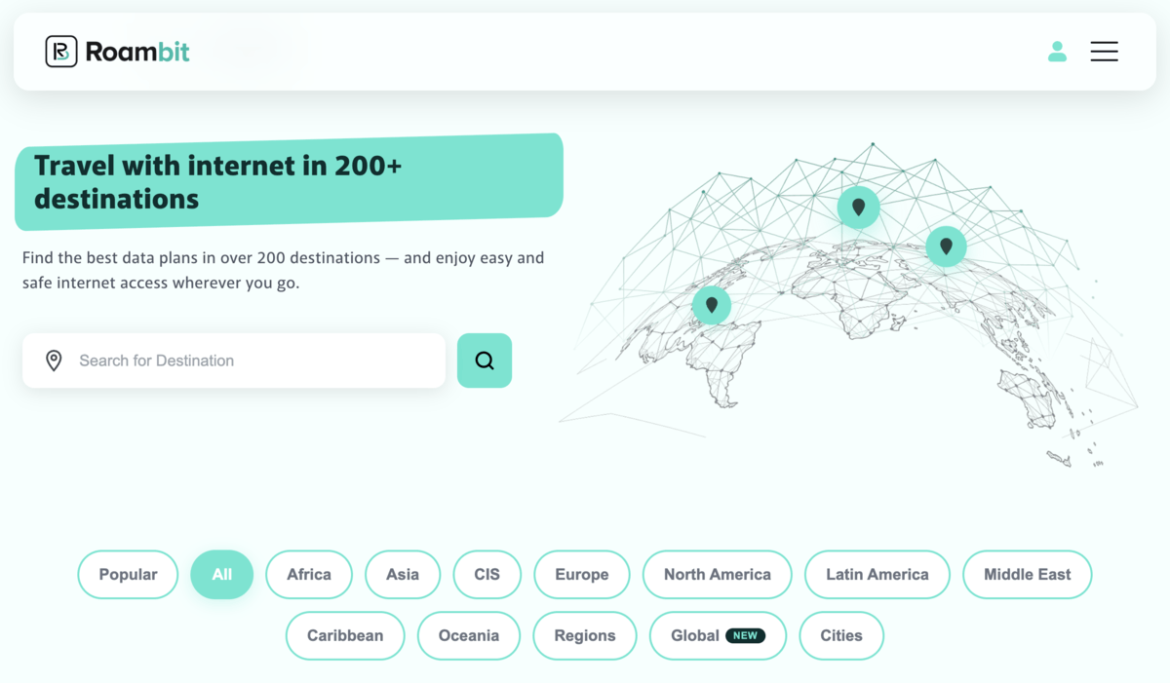Viewport: 1170px width, 683px height.
Task: Click the magnifier search button
Action: [485, 360]
